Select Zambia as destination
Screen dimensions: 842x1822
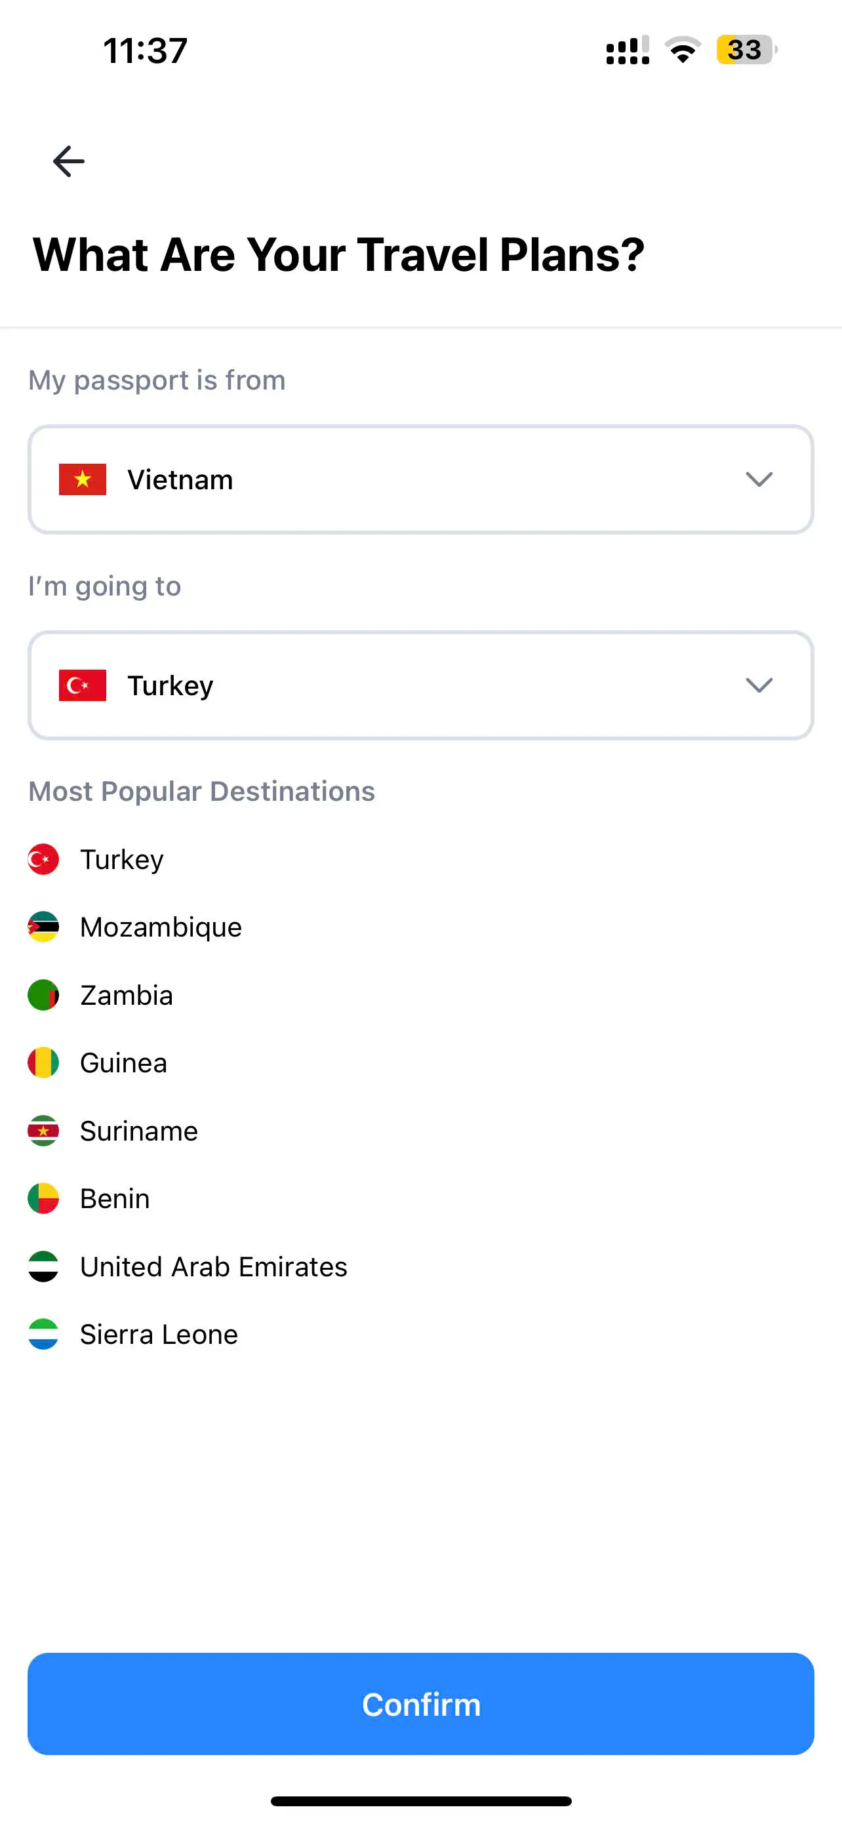[x=127, y=994]
